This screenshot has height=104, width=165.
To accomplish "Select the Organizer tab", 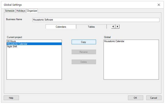I will click(32, 11).
